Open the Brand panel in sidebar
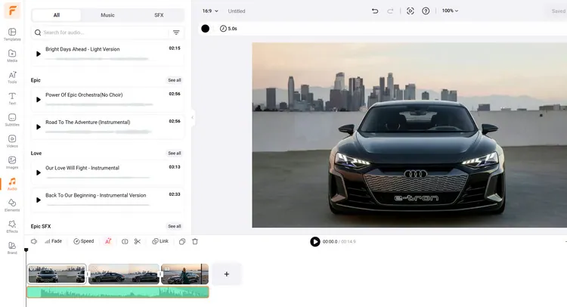Image resolution: width=567 pixels, height=307 pixels. [12, 248]
